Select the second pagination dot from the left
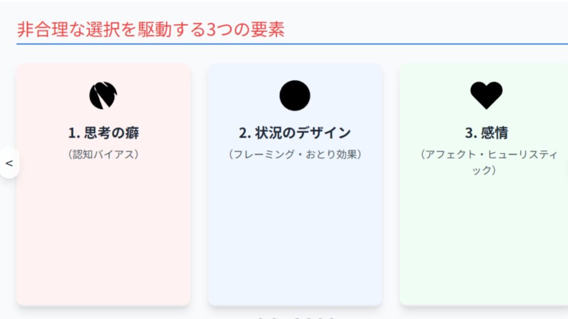Screen dimensions: 568x319 pyautogui.click(x=273, y=318)
